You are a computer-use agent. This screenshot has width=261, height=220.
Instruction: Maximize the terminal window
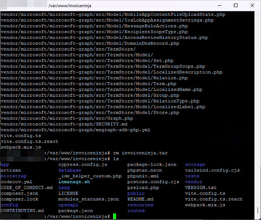point(236,5)
